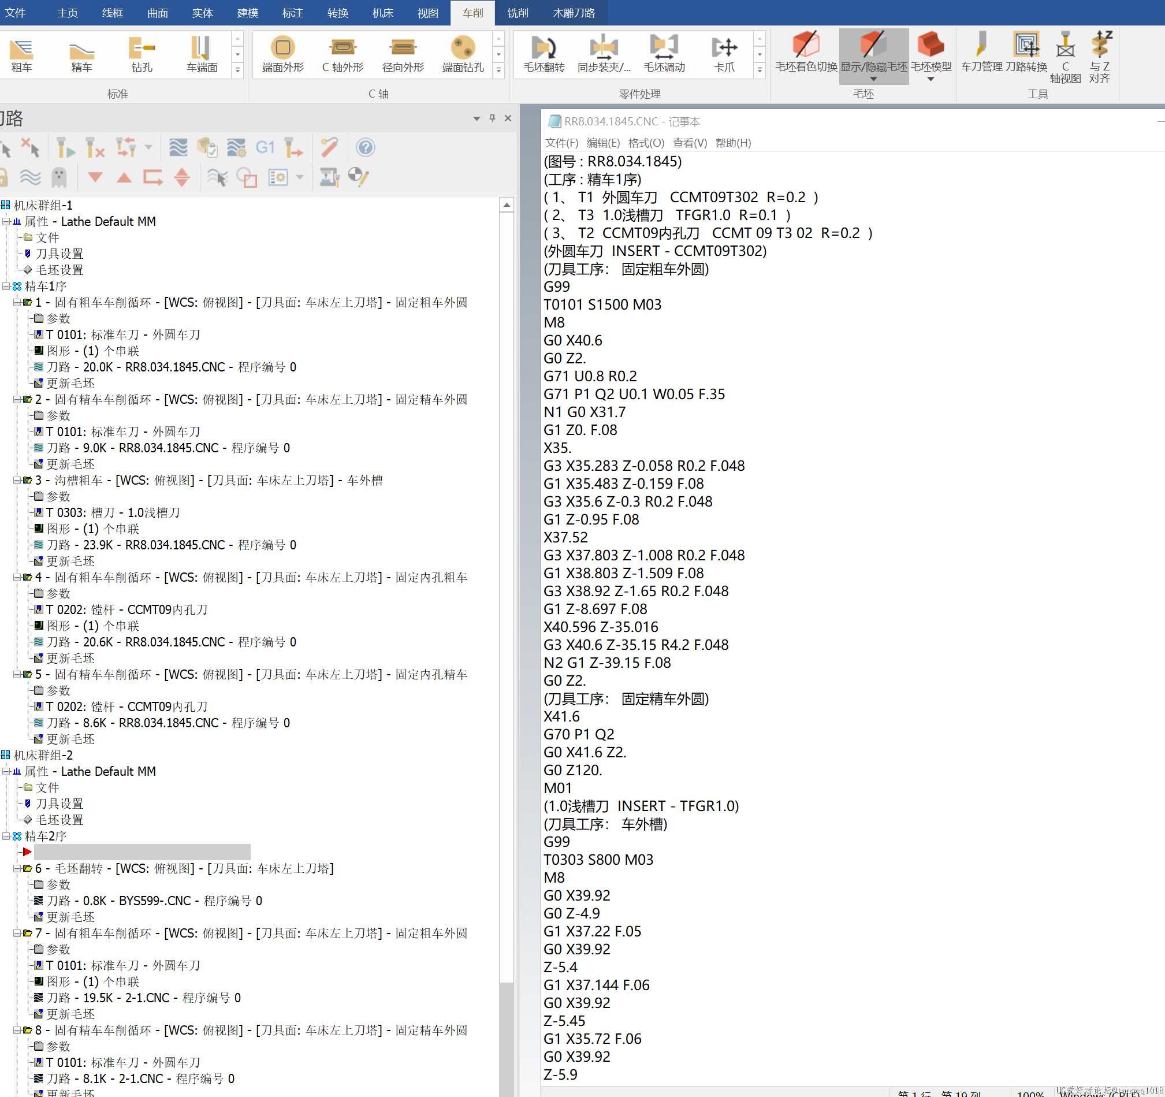Viewport: 1165px width, 1097px height.
Task: Expand the 标准 toolpath gallery
Action: coord(237,70)
